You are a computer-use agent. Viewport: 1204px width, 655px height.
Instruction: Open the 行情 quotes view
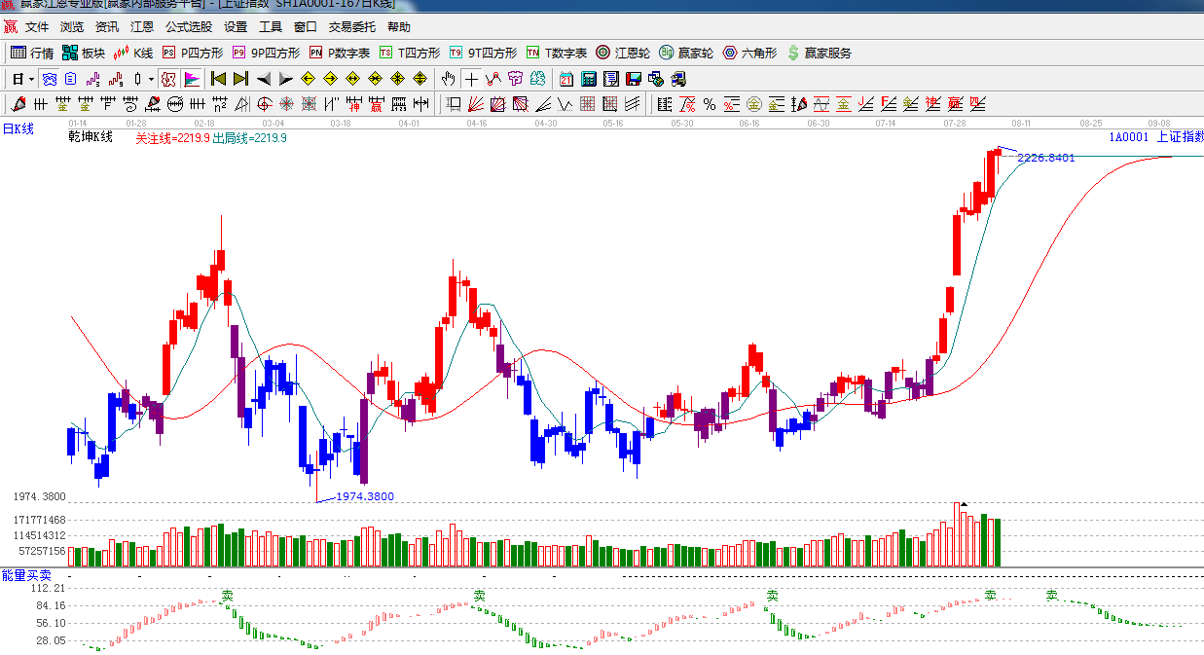32,53
